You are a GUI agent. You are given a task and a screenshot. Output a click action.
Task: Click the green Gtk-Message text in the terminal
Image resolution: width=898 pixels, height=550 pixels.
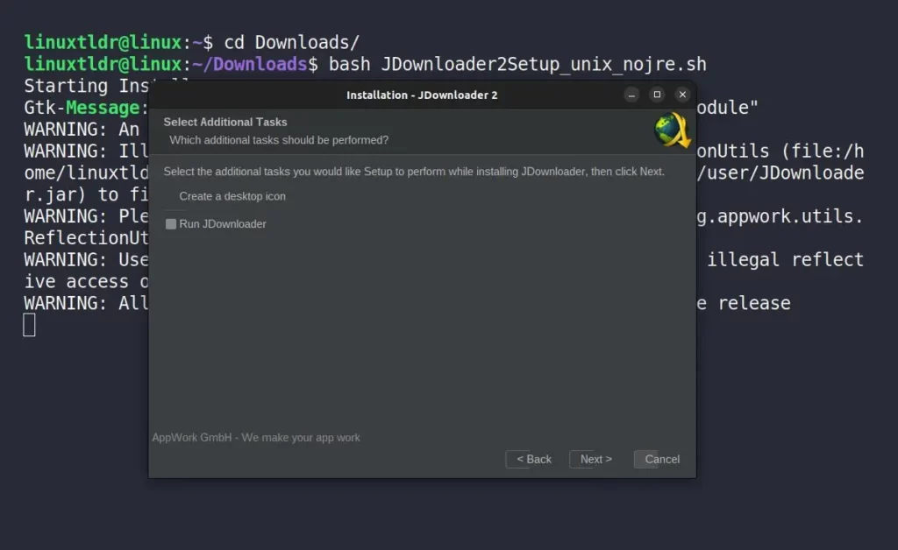103,108
